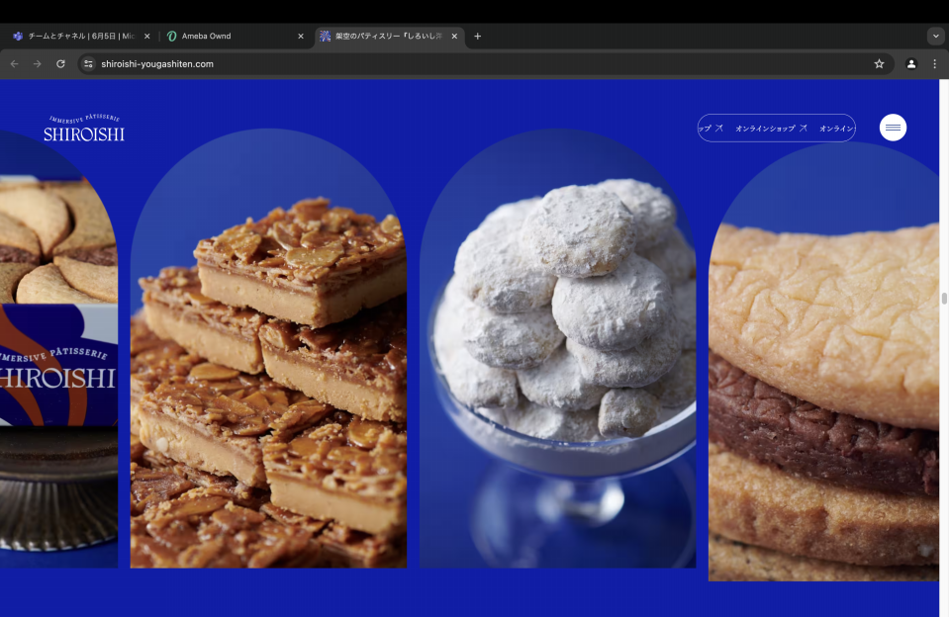
Task: Open a new tab with the plus button
Action: (477, 37)
